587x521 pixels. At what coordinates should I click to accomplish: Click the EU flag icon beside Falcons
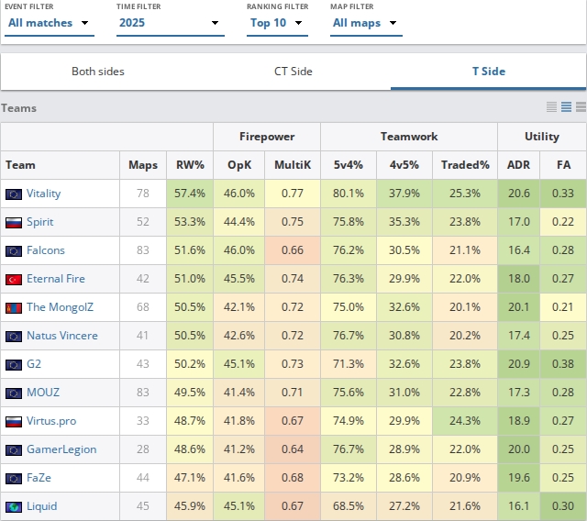pos(14,251)
